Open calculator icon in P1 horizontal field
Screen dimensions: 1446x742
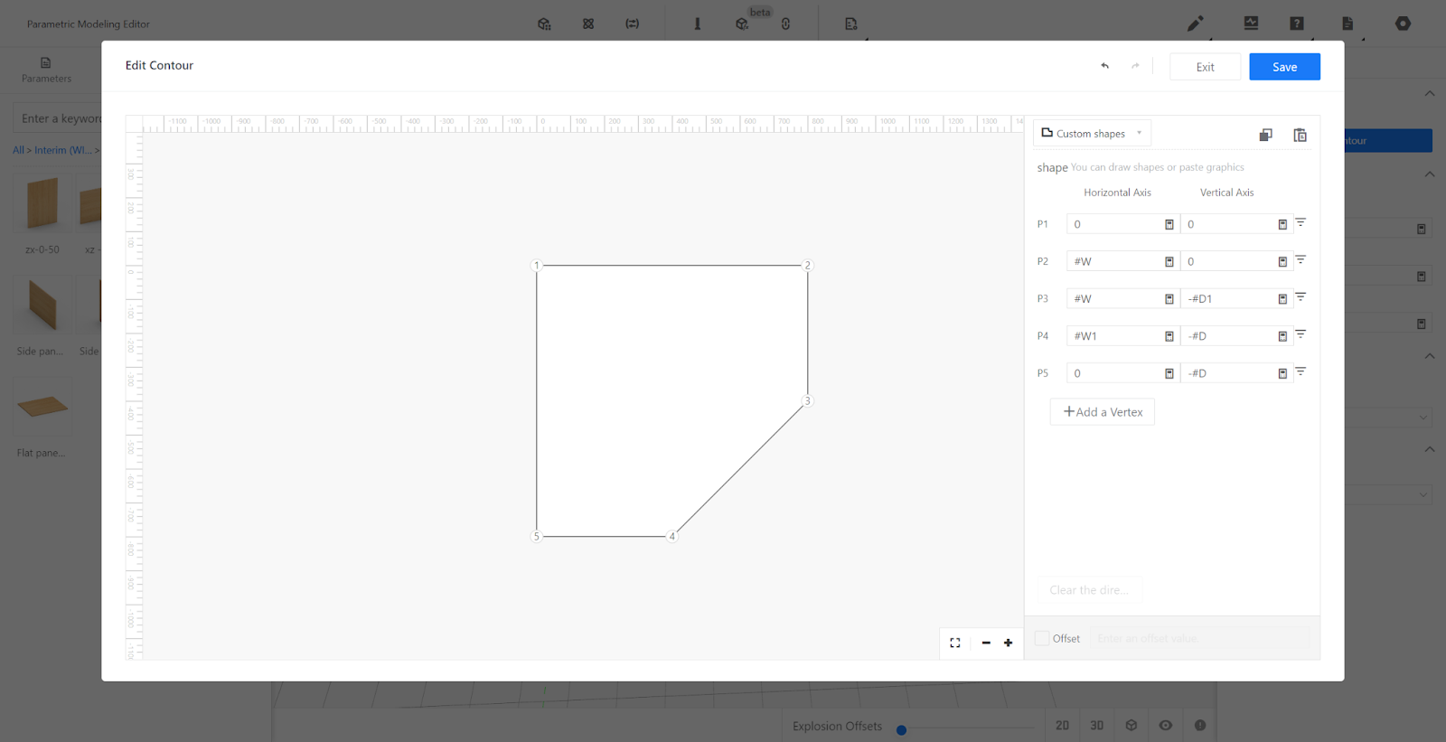[x=1169, y=224]
